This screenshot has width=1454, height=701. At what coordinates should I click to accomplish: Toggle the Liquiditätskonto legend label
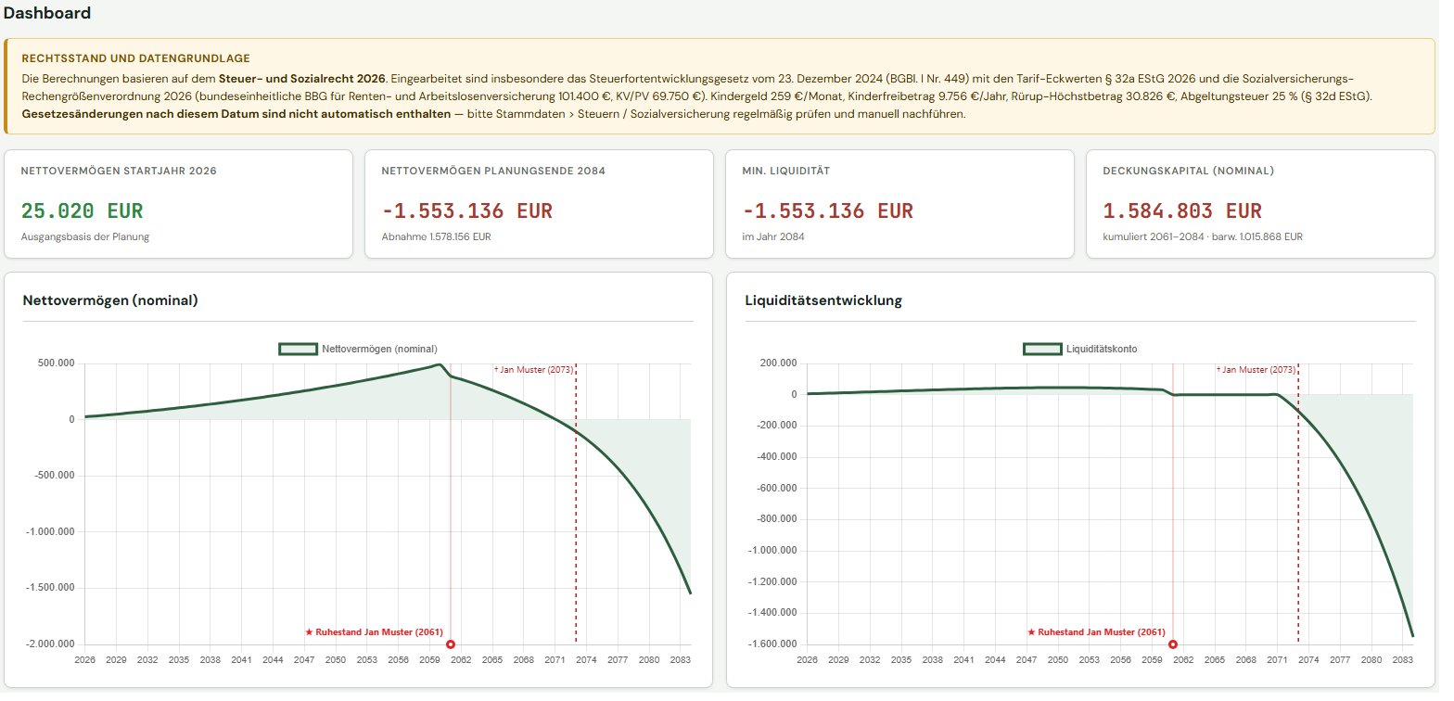point(1102,350)
